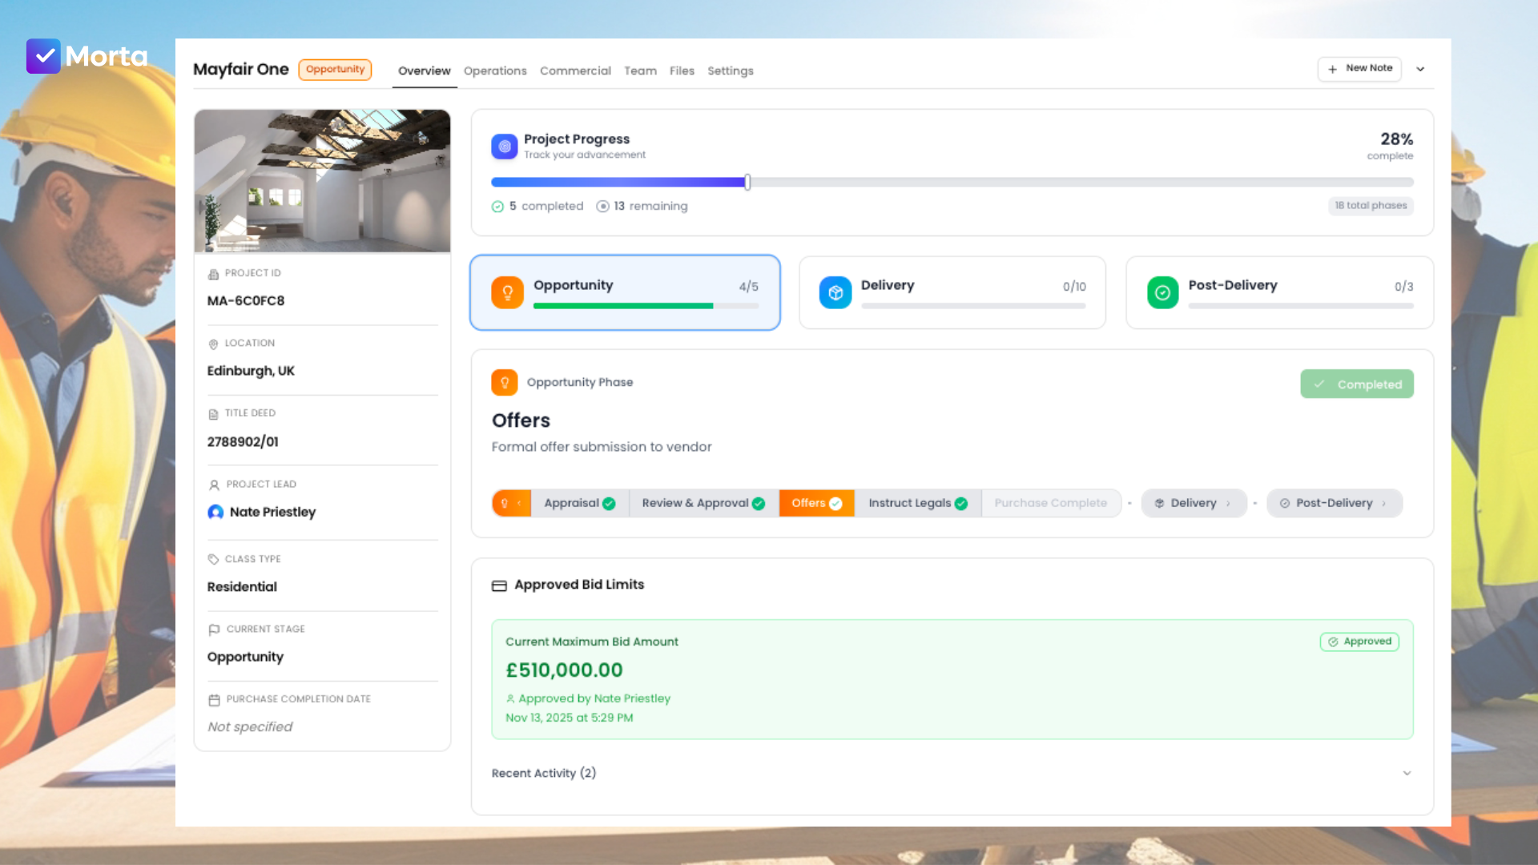1538x865 pixels.
Task: Select the Appraisal phase step
Action: (580, 503)
